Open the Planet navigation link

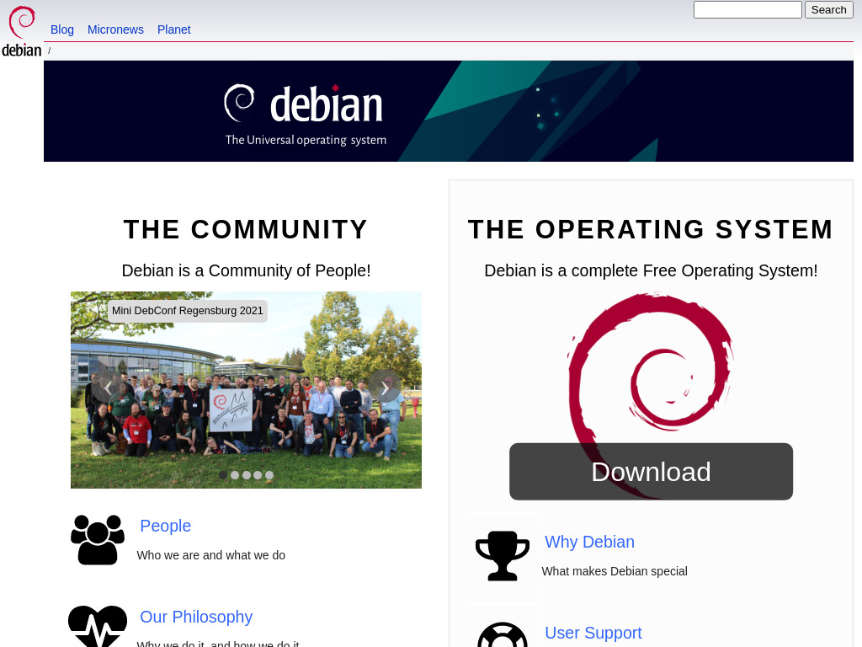click(173, 29)
